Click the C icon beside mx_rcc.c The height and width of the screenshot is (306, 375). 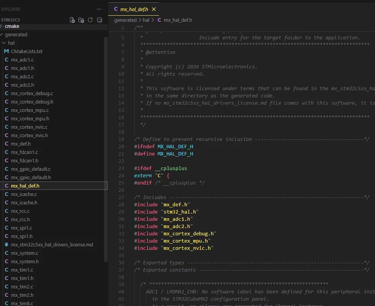pyautogui.click(x=6, y=211)
